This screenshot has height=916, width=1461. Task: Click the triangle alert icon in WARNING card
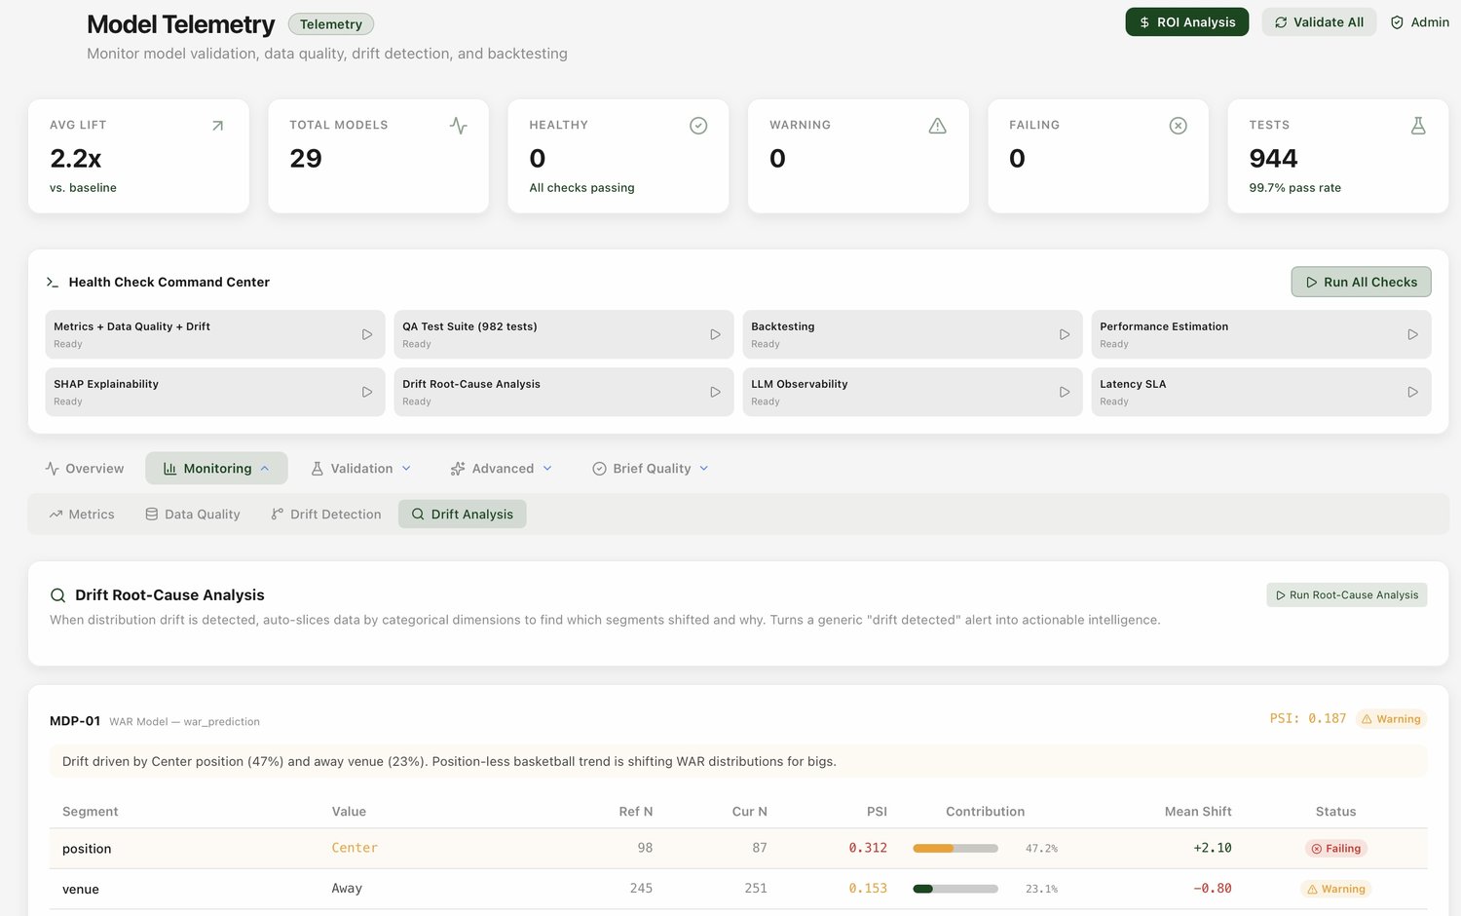click(x=938, y=126)
